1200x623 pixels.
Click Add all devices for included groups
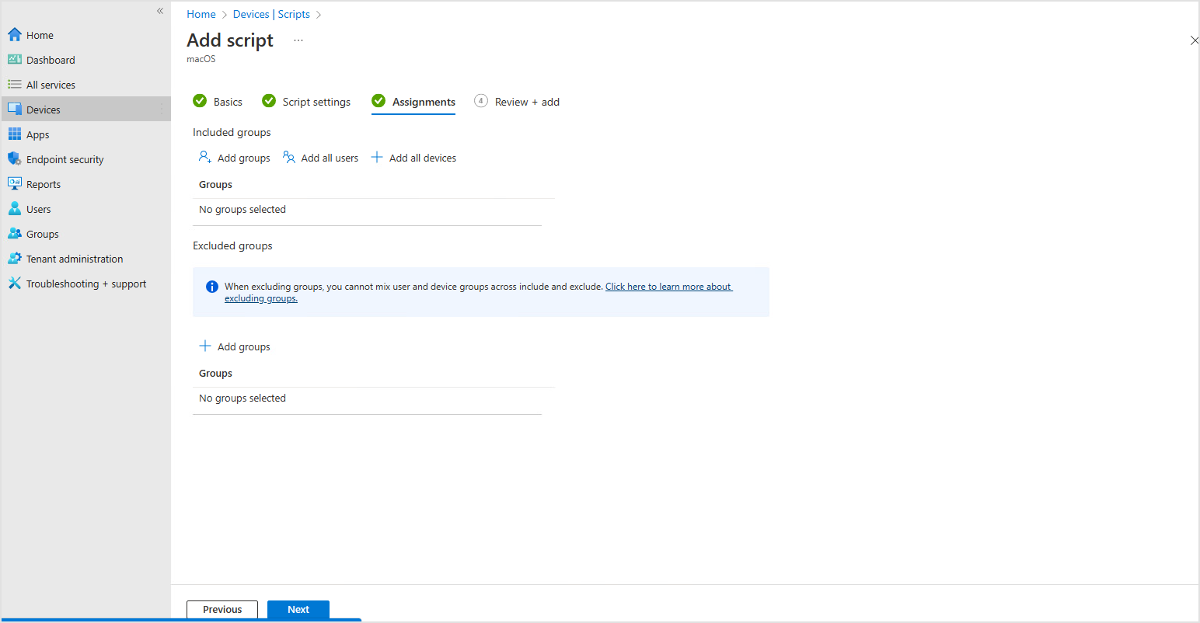tap(413, 157)
